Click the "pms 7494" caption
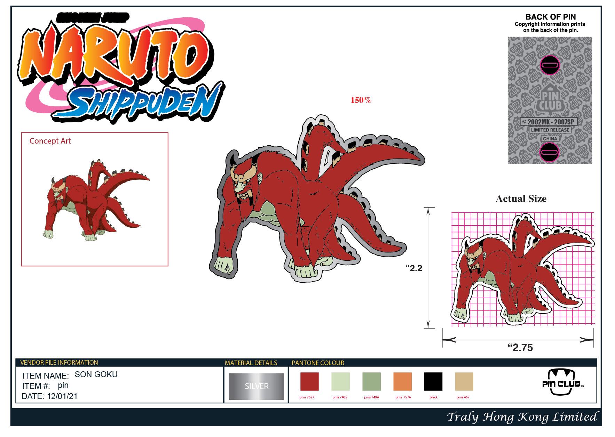The image size is (615, 437). tap(371, 397)
